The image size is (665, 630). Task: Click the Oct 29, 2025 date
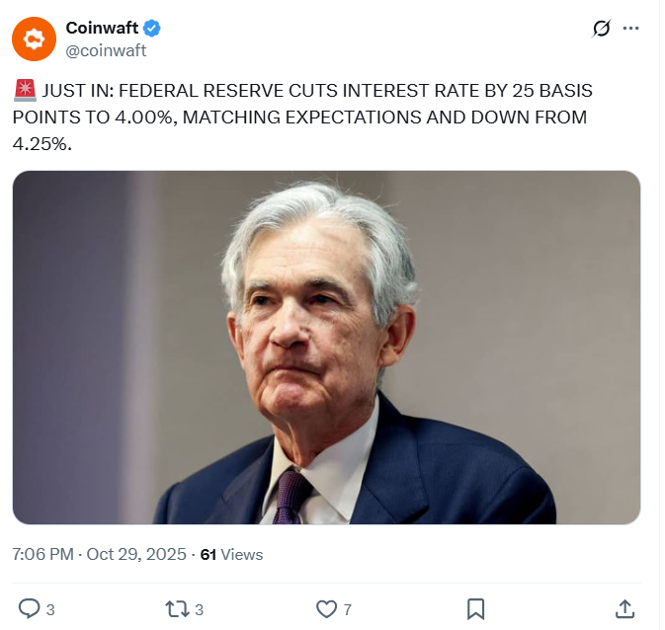(136, 554)
